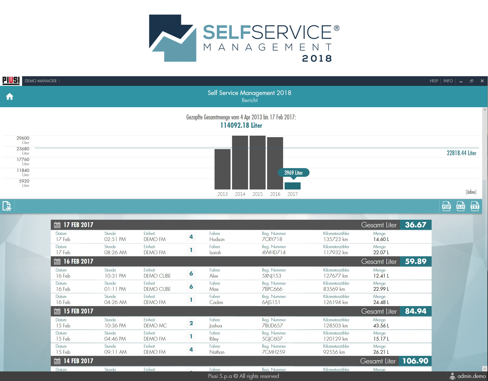Select driver Caden's row

(x=241, y=300)
